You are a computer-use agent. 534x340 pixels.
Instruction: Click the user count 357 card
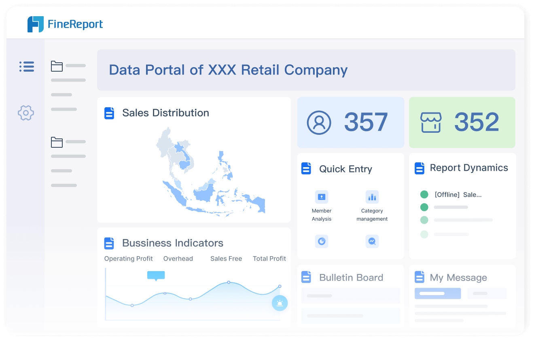[x=350, y=122]
